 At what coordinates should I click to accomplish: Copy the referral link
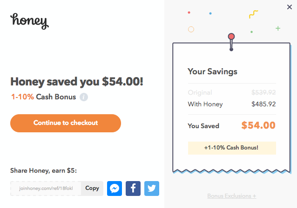pos(92,188)
